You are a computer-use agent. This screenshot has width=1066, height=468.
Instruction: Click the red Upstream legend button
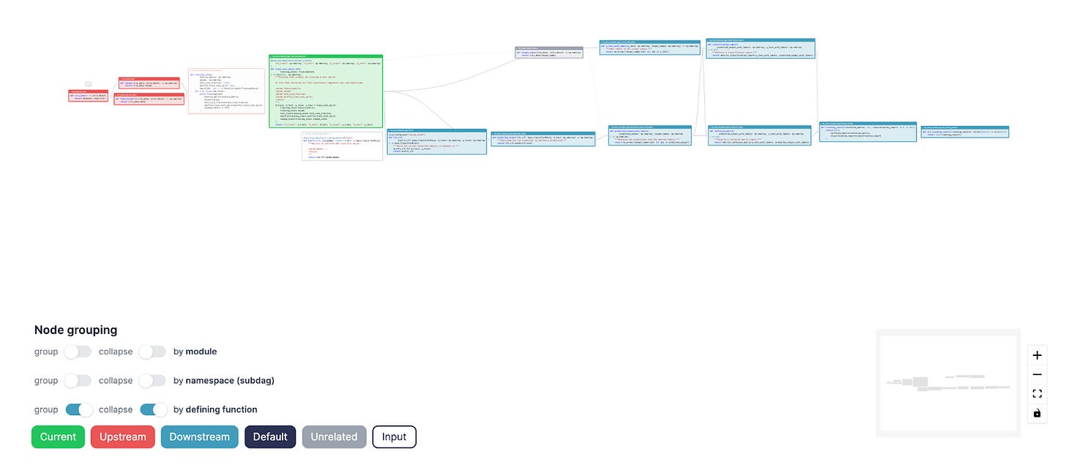point(123,437)
